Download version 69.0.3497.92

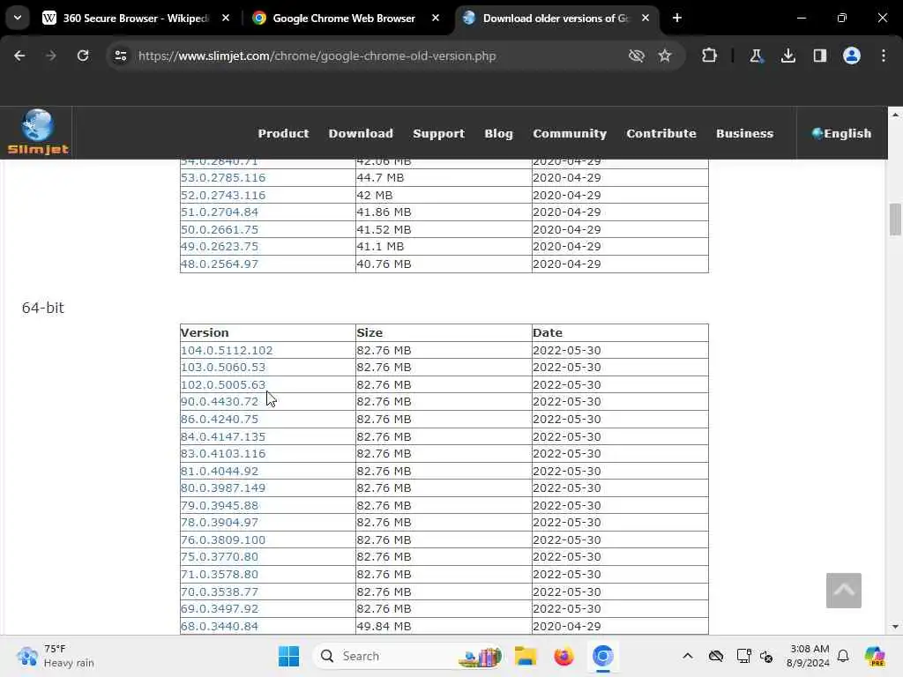pyautogui.click(x=220, y=609)
